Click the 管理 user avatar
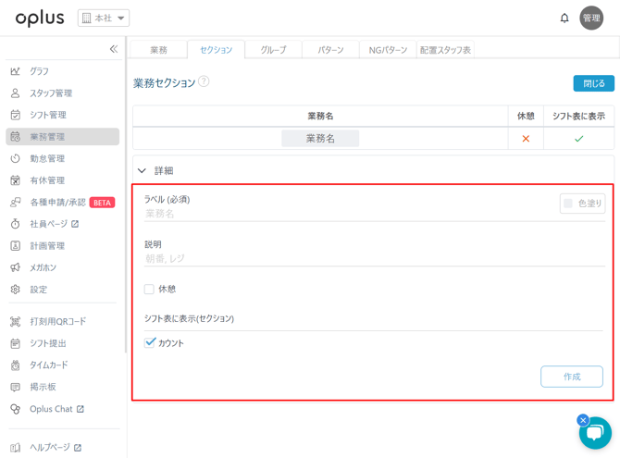This screenshot has width=620, height=458. [x=591, y=18]
